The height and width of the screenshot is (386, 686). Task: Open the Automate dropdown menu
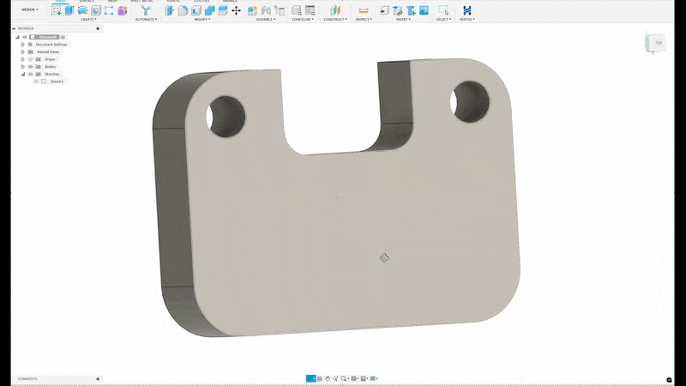(146, 19)
